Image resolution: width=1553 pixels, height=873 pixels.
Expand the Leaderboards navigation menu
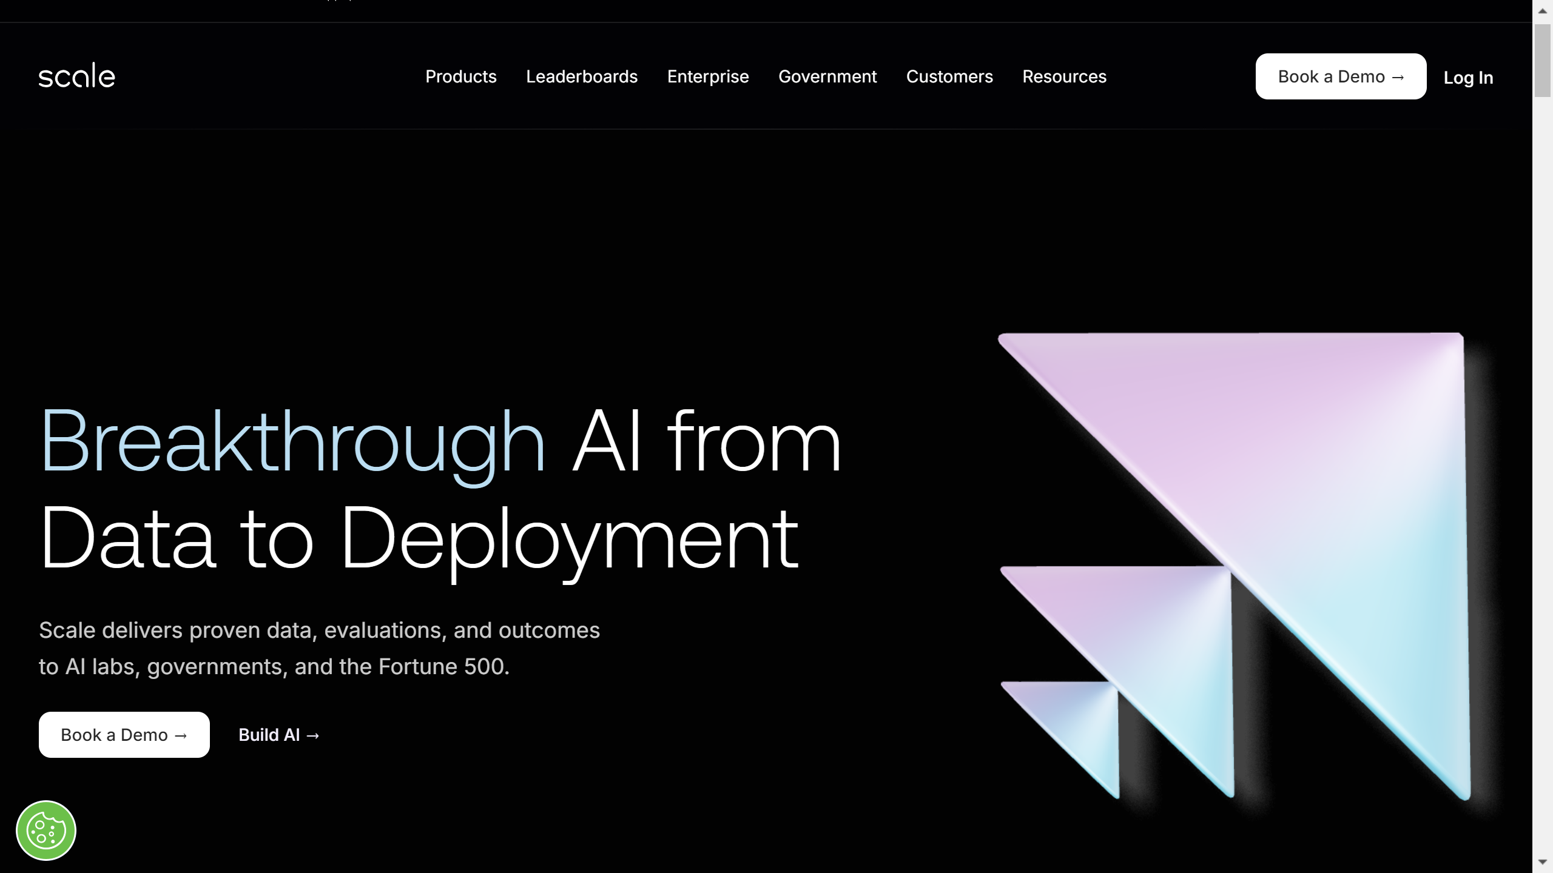pyautogui.click(x=581, y=76)
